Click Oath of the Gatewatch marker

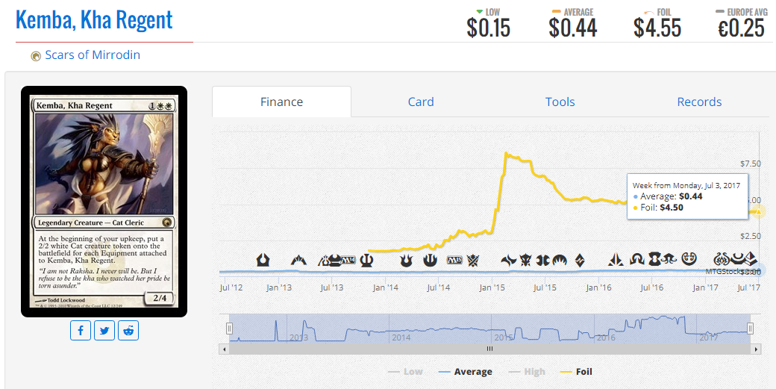coord(616,261)
